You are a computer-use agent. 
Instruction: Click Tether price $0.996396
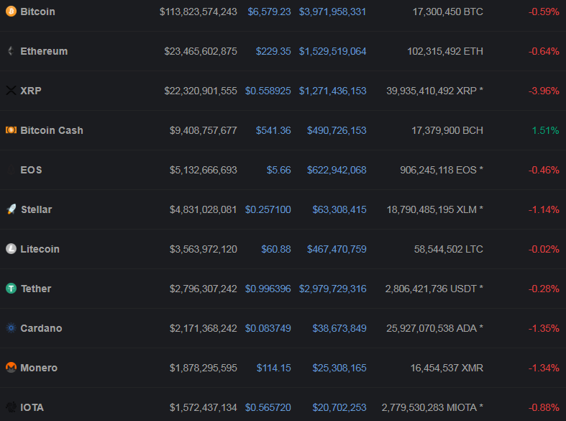(x=268, y=289)
